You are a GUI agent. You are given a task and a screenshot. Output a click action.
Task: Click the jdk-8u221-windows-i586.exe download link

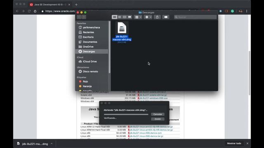point(153,98)
